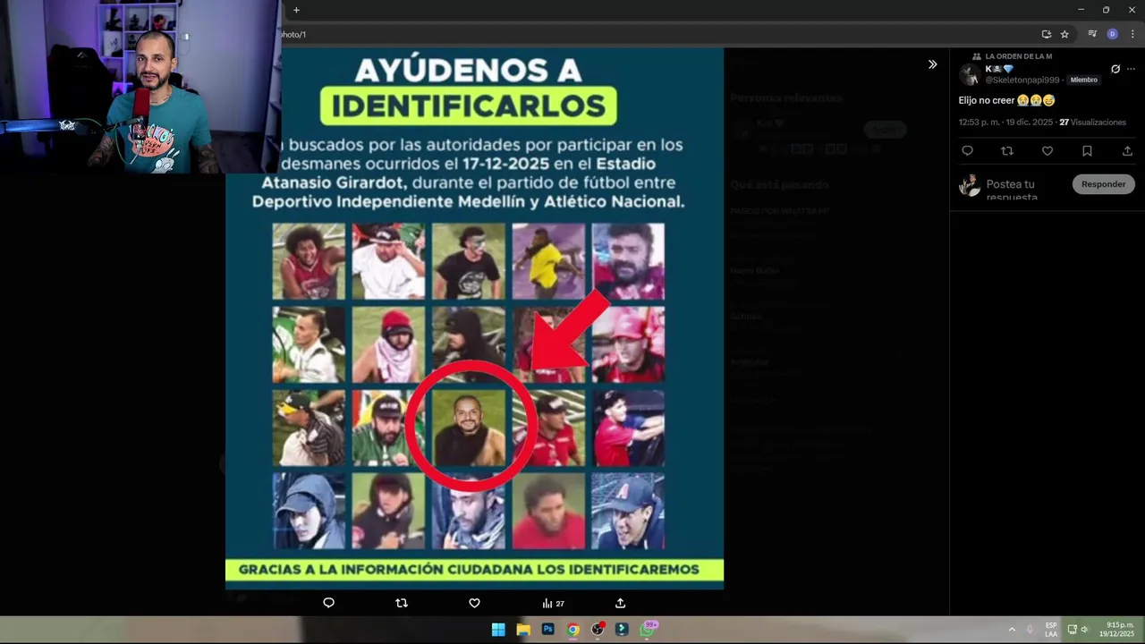Collapse the side panel with double chevron
Viewport: 1145px width, 644px height.
point(932,64)
